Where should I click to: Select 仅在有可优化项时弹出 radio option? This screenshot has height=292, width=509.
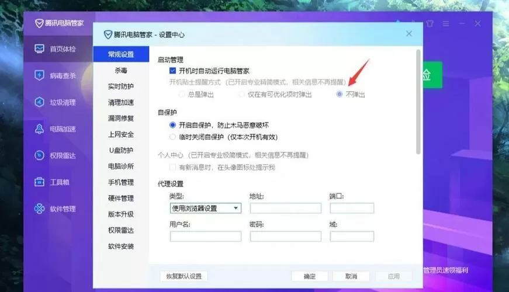click(x=241, y=95)
